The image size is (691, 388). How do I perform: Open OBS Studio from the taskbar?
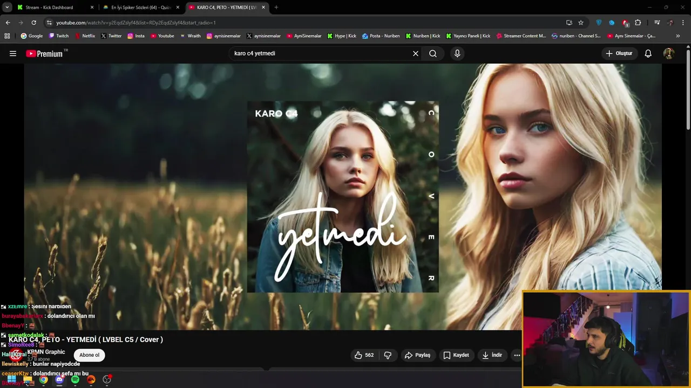click(x=107, y=380)
